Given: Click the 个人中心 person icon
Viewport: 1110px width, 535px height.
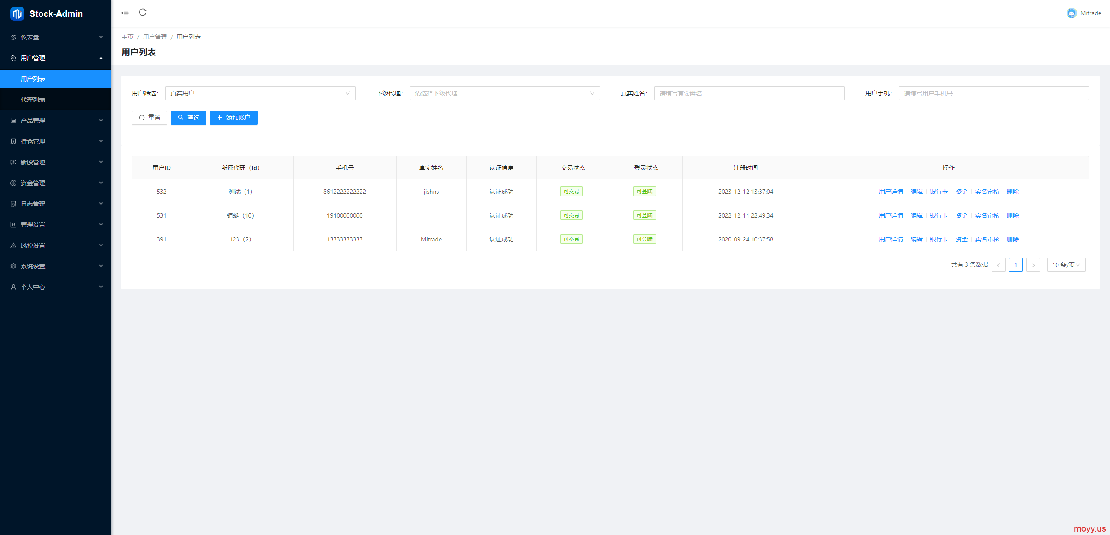Looking at the screenshot, I should pos(13,287).
